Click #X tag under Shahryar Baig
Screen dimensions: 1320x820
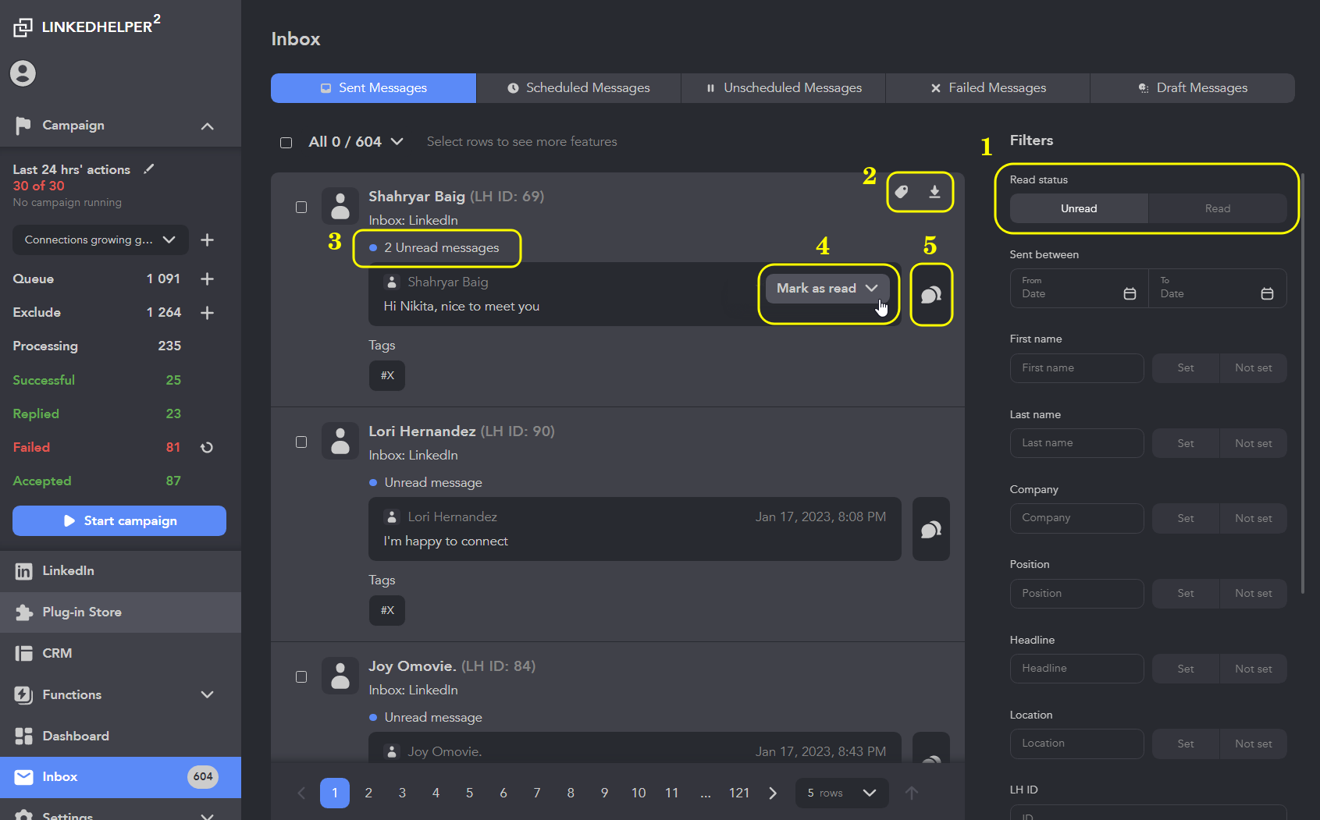coord(387,375)
